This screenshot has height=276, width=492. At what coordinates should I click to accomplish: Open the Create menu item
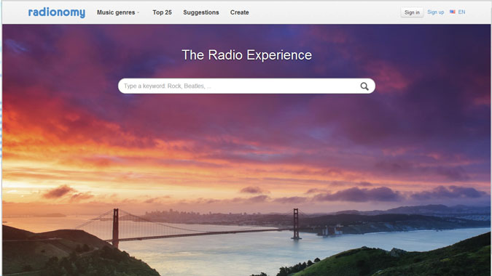tap(239, 12)
